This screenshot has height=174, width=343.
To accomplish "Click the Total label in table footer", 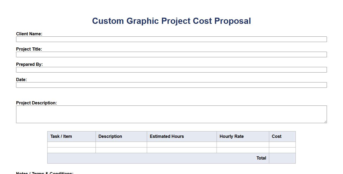I will [x=261, y=158].
